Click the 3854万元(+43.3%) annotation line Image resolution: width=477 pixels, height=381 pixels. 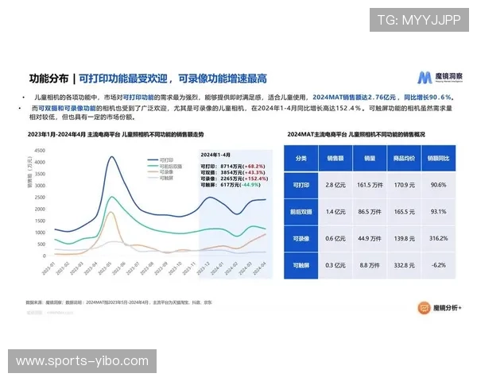pos(233,172)
